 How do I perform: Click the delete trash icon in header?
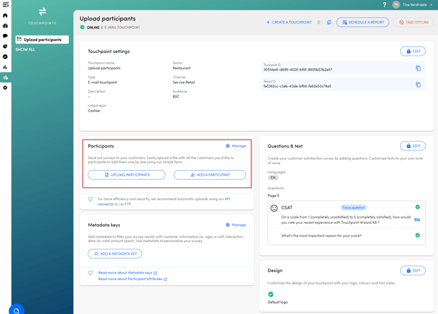pyautogui.click(x=319, y=22)
